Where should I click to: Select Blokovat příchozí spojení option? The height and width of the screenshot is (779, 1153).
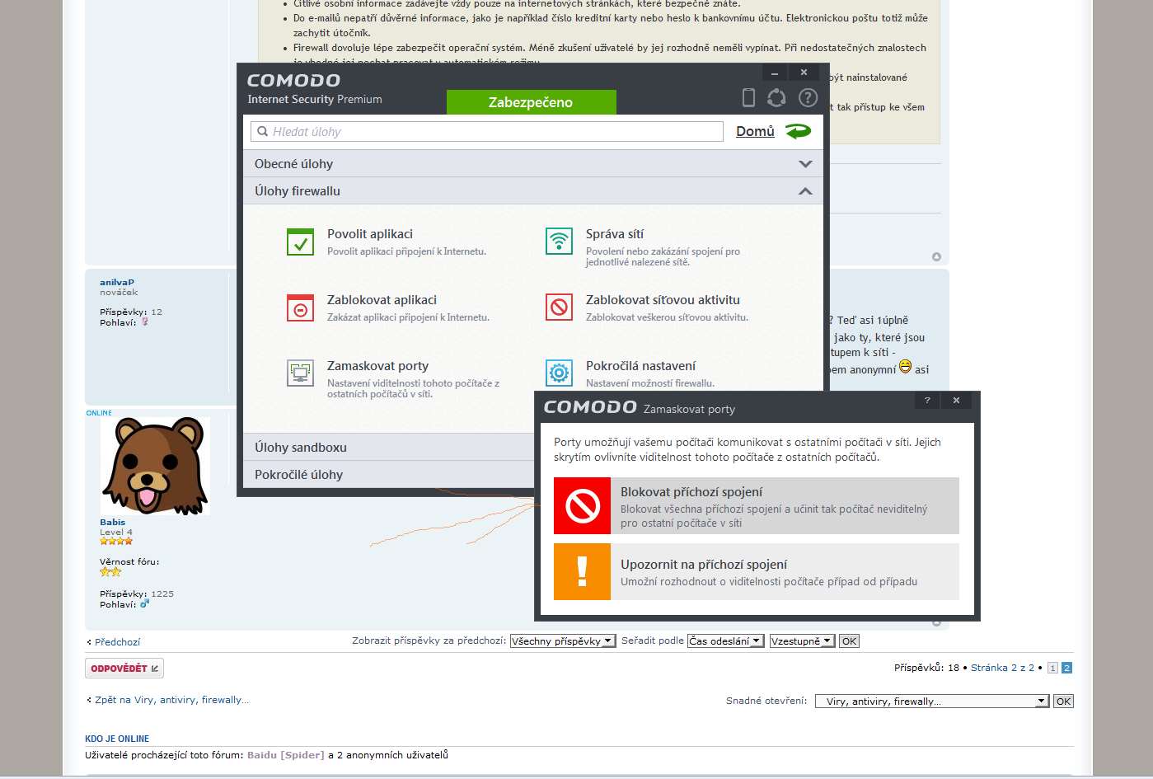click(x=757, y=505)
